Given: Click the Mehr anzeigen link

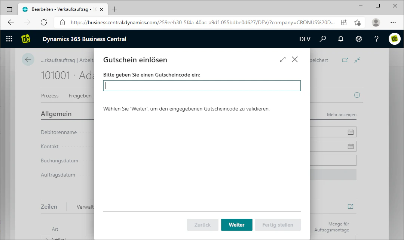Looking at the screenshot, I should tap(342, 114).
